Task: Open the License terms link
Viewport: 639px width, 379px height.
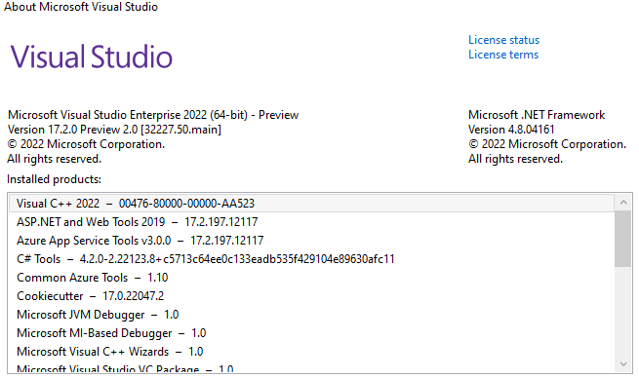Action: pyautogui.click(x=503, y=55)
